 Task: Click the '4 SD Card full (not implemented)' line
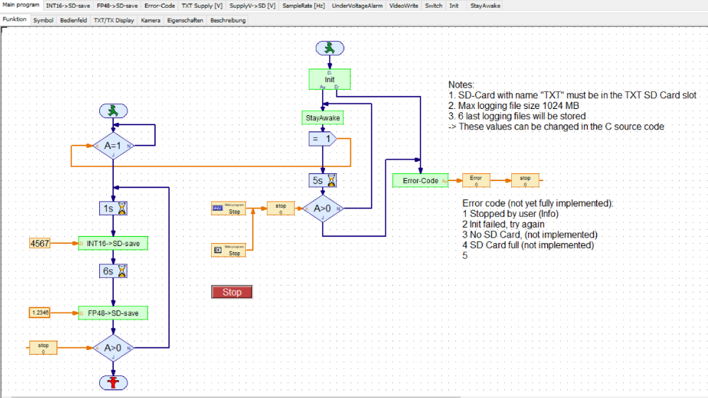[x=528, y=245]
